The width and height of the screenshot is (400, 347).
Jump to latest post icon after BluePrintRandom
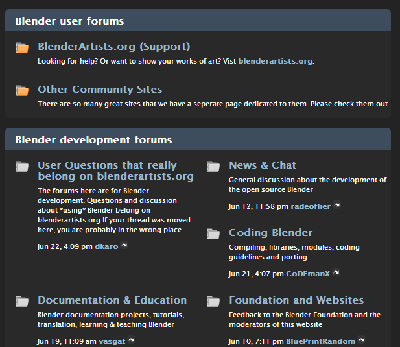click(362, 340)
